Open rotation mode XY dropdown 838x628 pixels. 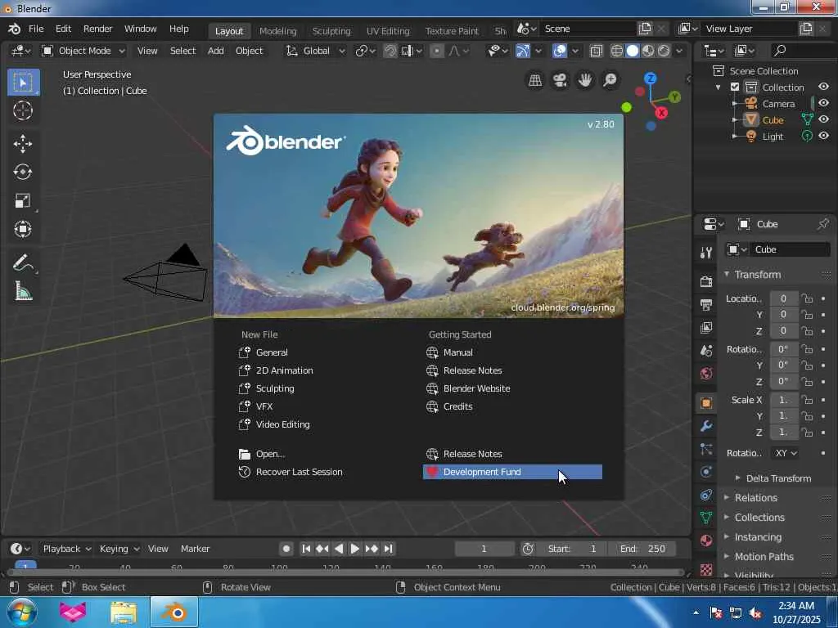[x=785, y=453]
